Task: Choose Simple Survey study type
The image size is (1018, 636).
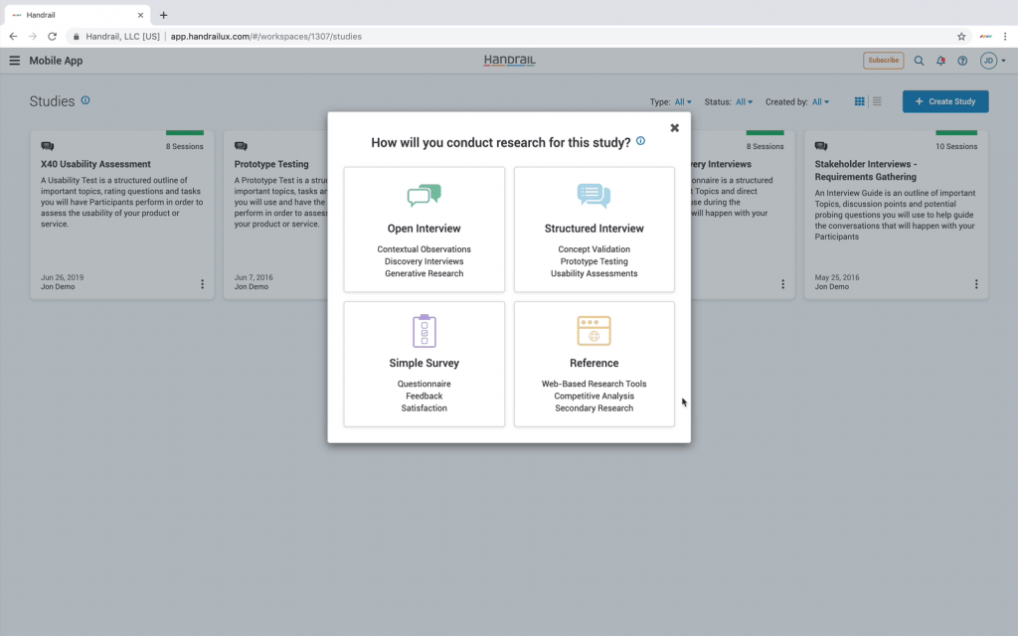Action: [424, 364]
